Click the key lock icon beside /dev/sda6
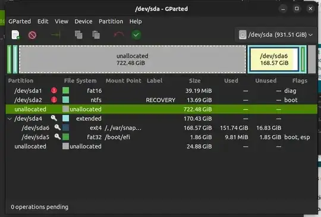The width and height of the screenshot is (321, 217). (58, 127)
